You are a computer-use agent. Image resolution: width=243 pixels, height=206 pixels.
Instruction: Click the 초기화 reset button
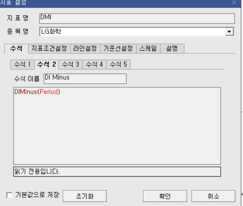[85, 196]
